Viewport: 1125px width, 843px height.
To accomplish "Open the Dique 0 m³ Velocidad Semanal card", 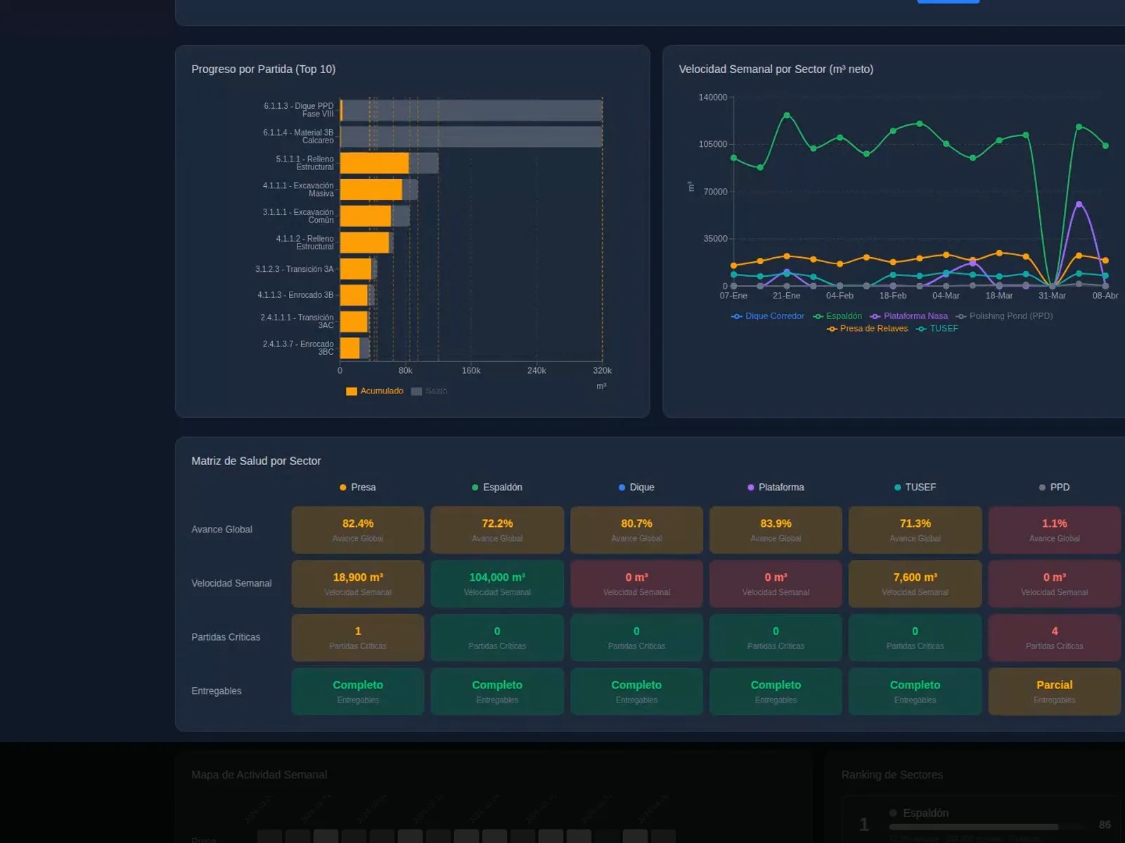I will click(x=636, y=584).
